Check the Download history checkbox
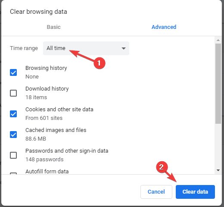Image resolution: width=224 pixels, height=207 pixels. [x=13, y=93]
